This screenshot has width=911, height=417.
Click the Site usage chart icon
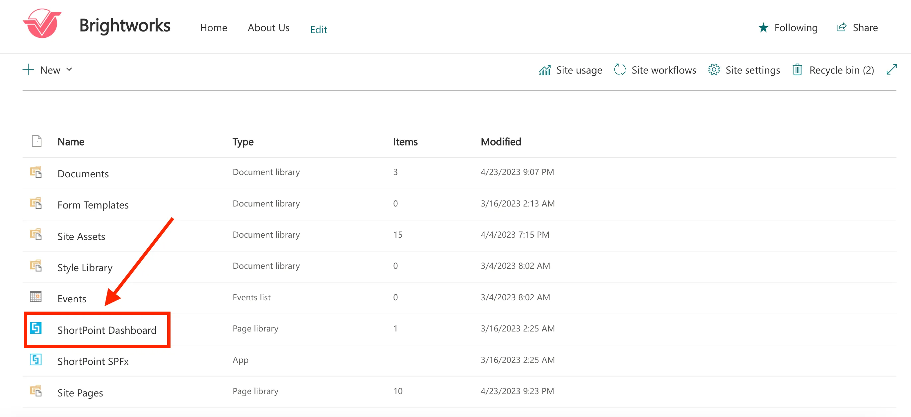click(545, 70)
